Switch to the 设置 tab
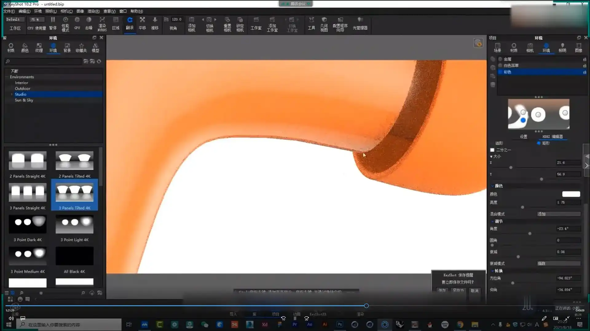The height and width of the screenshot is (331, 590). tap(523, 137)
